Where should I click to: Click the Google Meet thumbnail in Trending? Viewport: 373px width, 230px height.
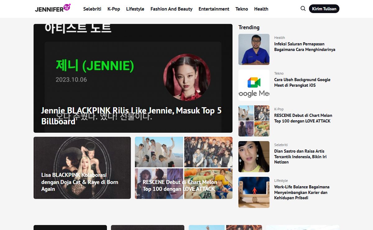(254, 85)
